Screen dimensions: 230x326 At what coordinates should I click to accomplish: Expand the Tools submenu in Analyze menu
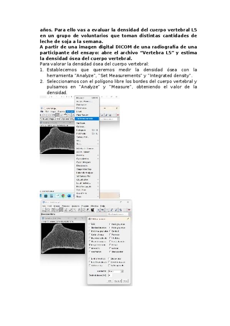tap(87, 144)
